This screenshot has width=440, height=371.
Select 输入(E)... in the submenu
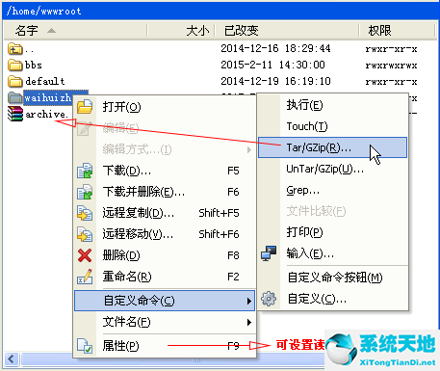(333, 253)
